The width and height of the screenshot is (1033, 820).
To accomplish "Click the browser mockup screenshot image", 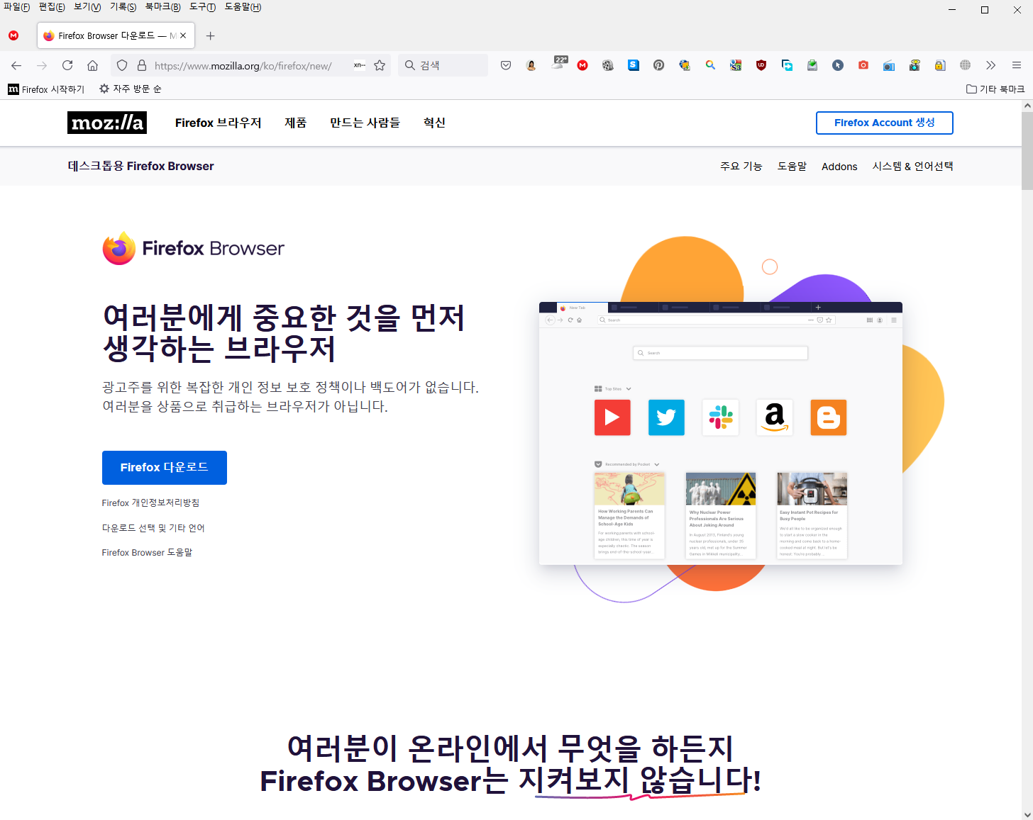I will point(721,434).
